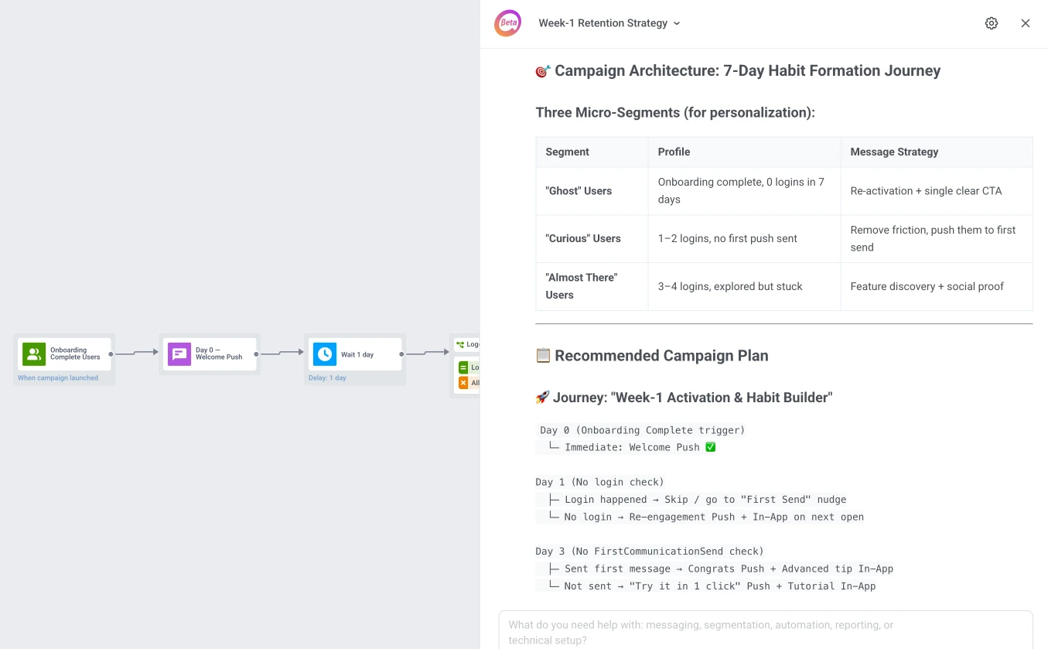The width and height of the screenshot is (1048, 649).
Task: Select the Wait 1 day node
Action: tap(356, 354)
